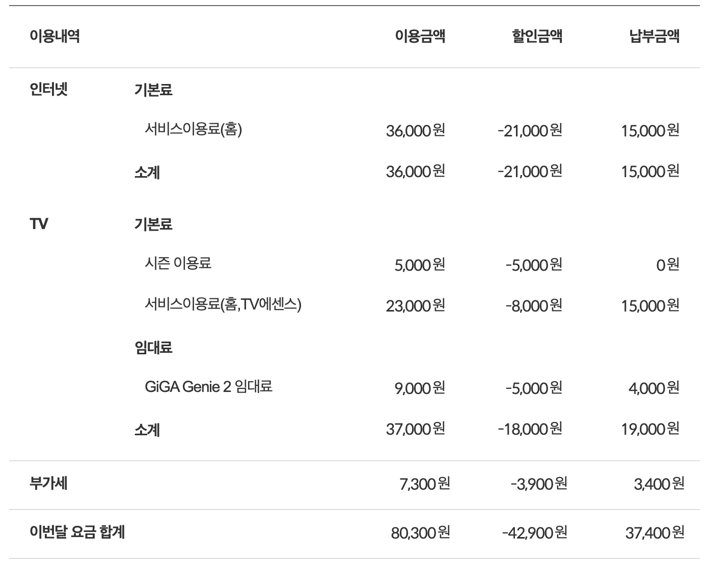708x563 pixels.
Task: Click the 이용내역 column header
Action: 55,36
